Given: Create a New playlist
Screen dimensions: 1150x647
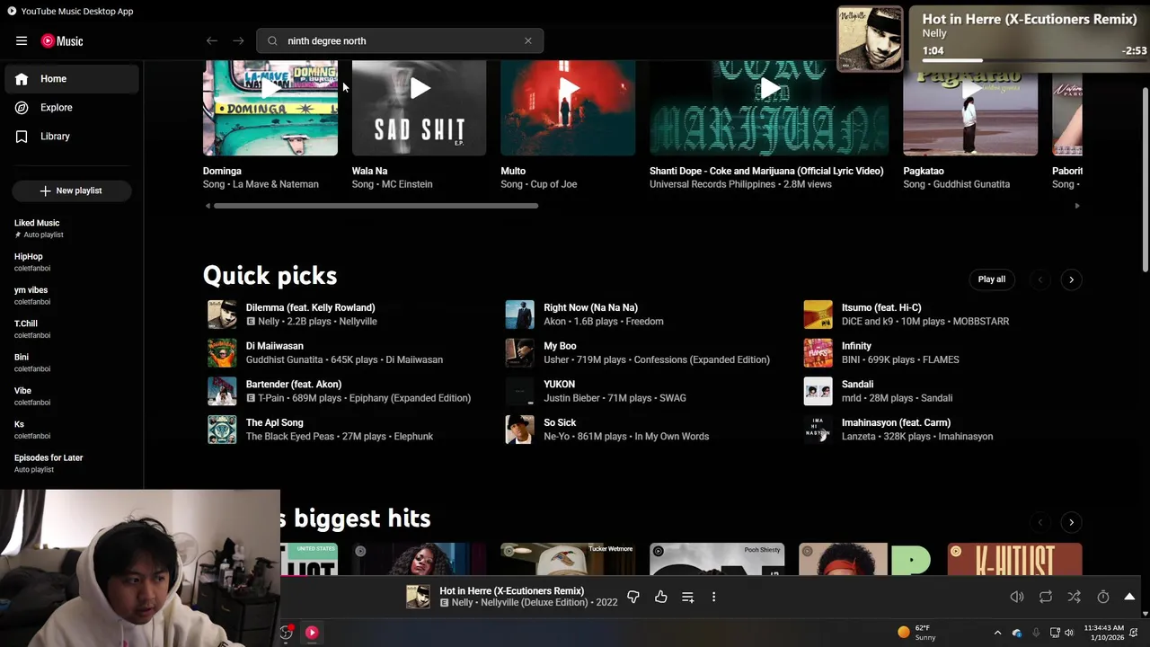Looking at the screenshot, I should click(72, 191).
